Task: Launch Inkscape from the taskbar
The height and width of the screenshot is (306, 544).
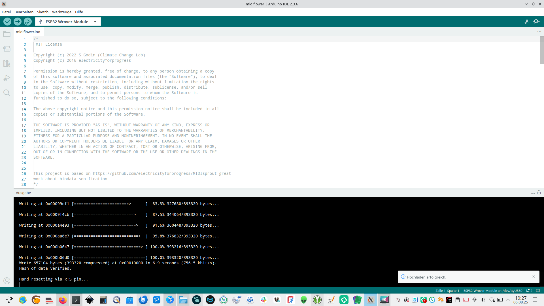Action: point(90,300)
